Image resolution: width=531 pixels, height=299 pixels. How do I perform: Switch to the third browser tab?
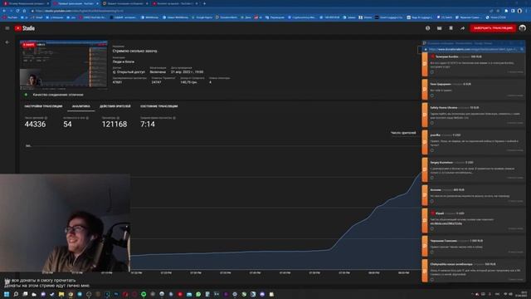click(x=125, y=3)
